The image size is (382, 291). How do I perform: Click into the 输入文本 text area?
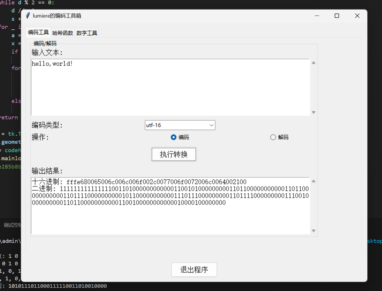pyautogui.click(x=170, y=87)
